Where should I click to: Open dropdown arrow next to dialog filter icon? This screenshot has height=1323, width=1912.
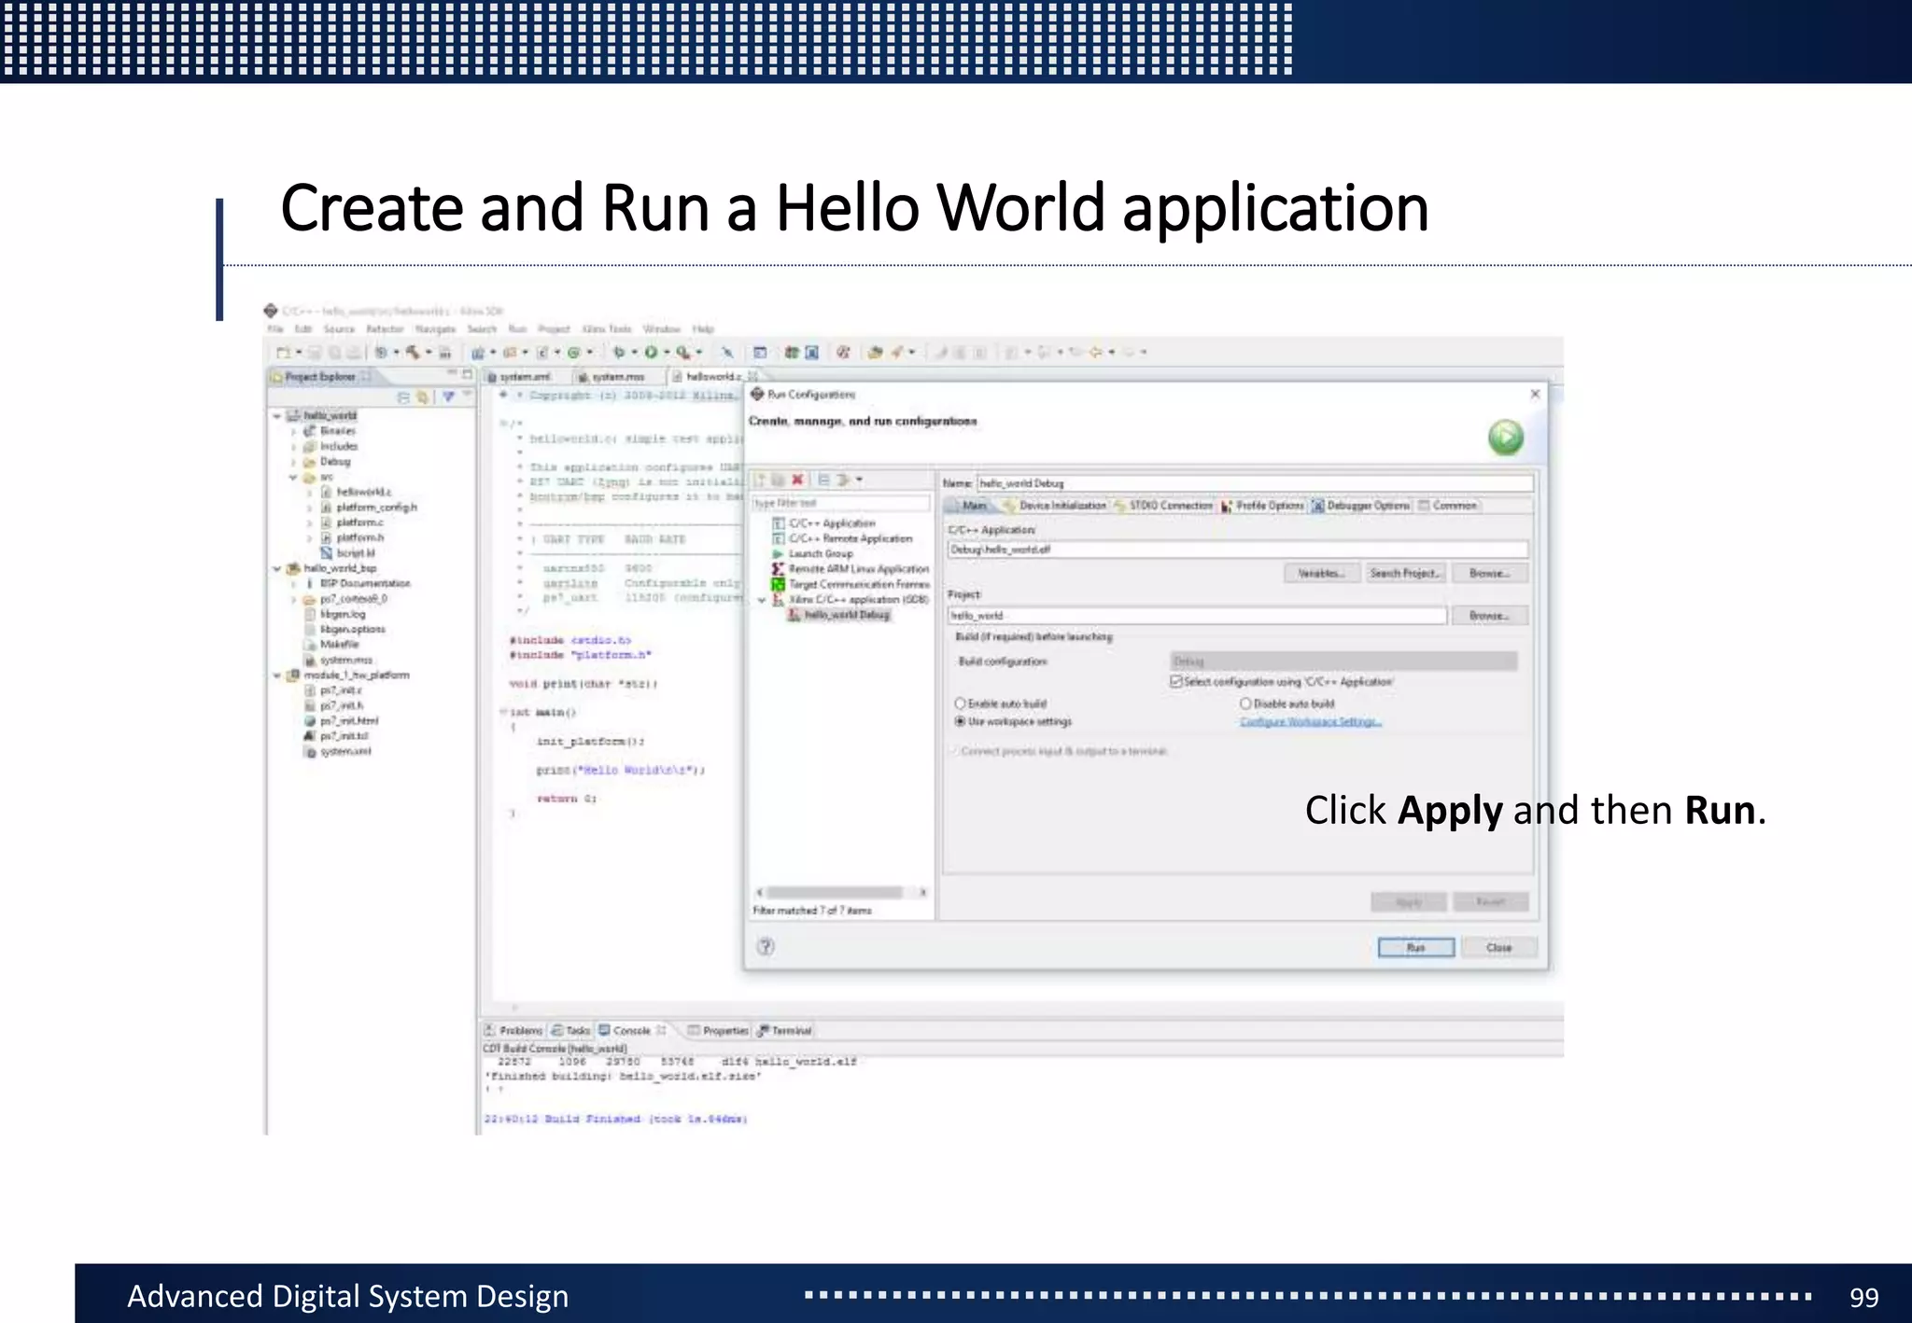coord(859,480)
